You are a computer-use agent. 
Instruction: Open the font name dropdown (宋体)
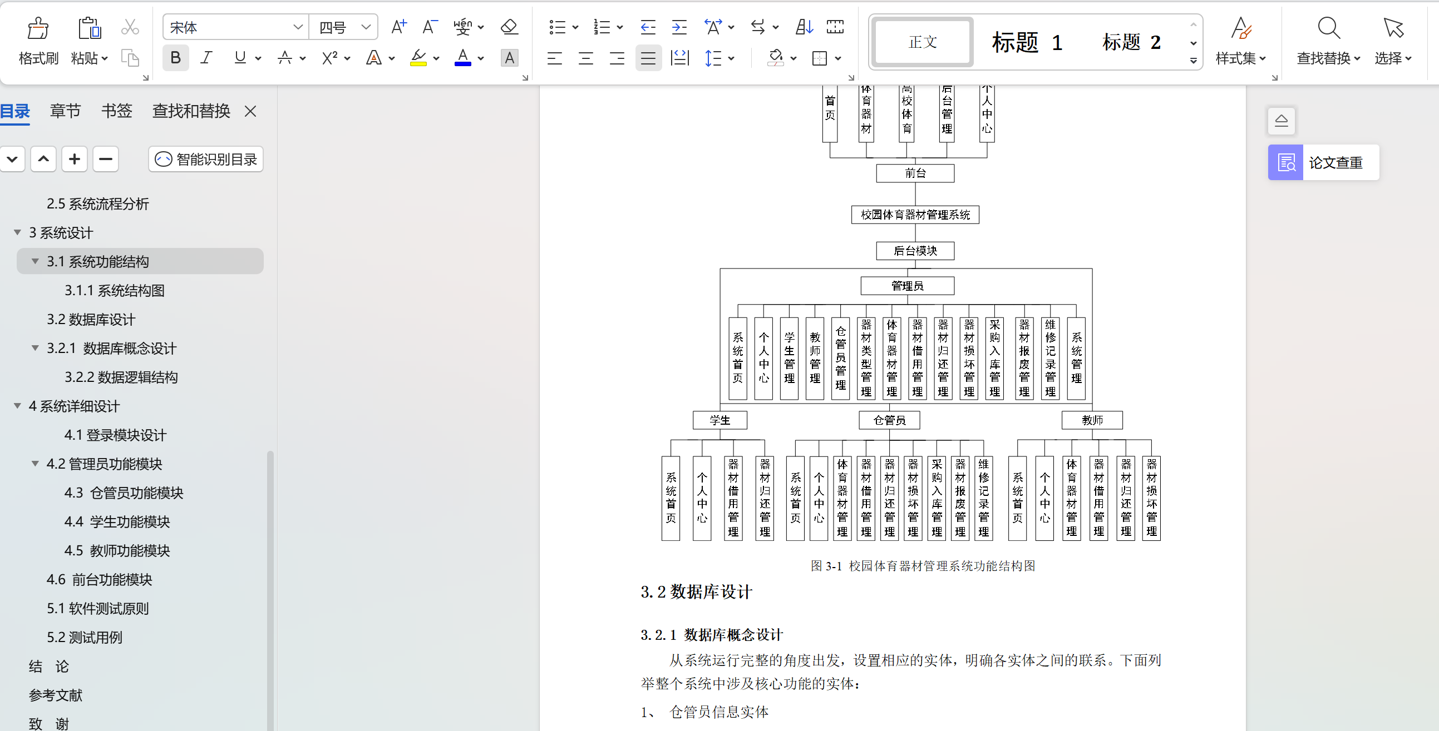(x=298, y=27)
